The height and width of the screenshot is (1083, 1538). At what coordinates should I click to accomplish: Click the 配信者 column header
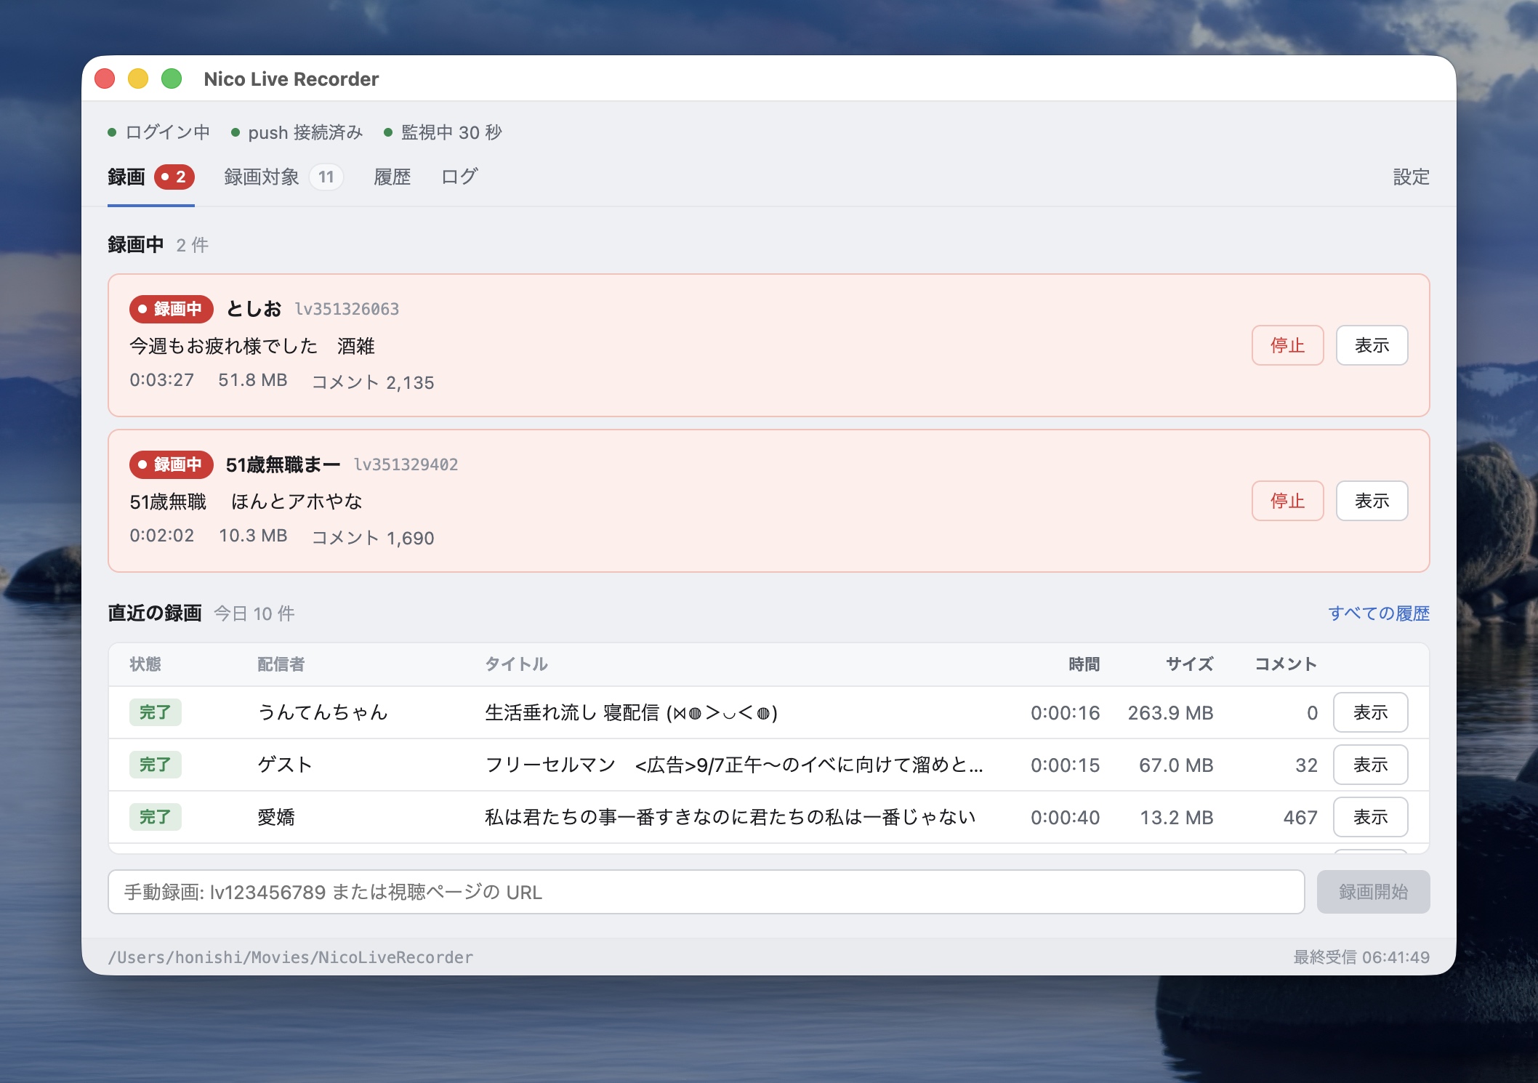pos(281,664)
